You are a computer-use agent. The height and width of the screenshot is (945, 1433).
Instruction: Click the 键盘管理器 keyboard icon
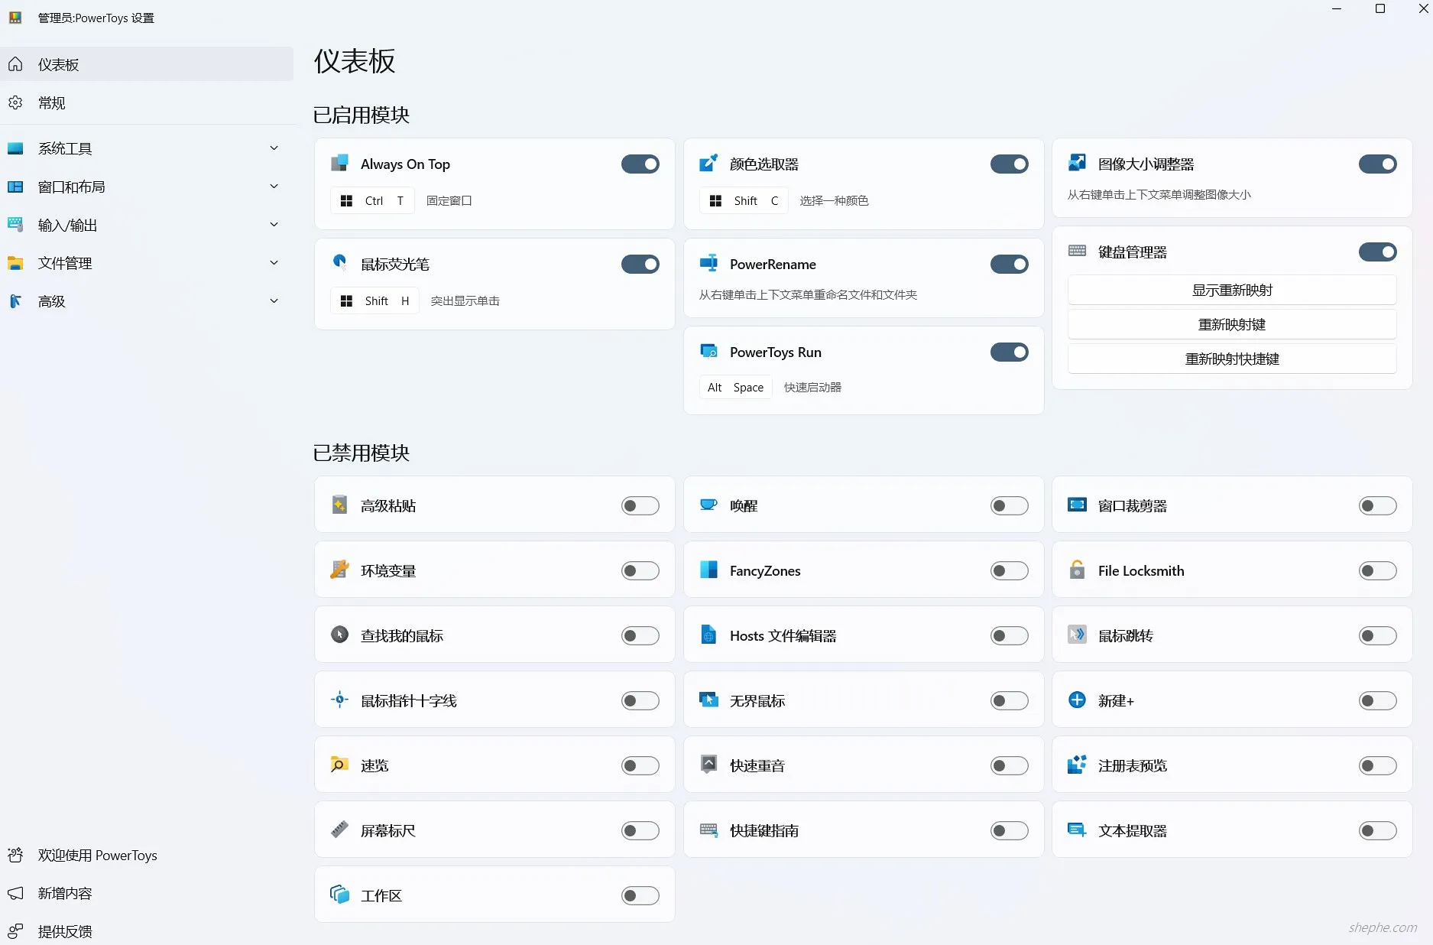(1078, 251)
